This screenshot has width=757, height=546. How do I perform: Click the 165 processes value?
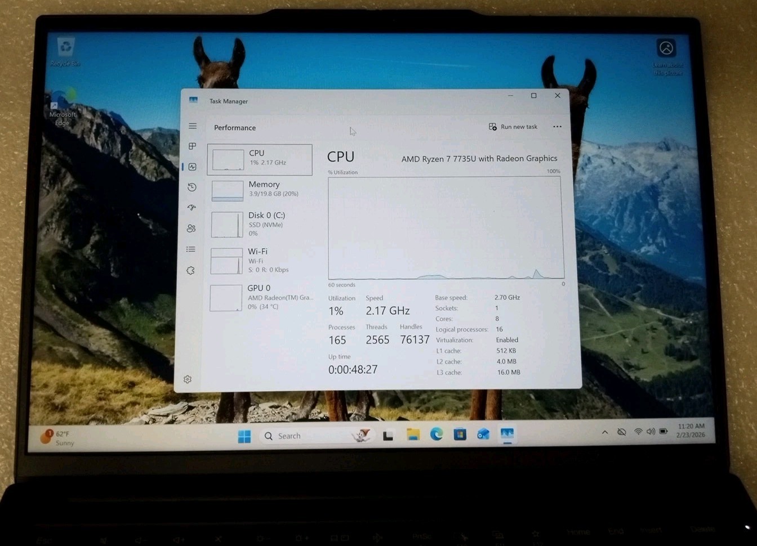pyautogui.click(x=337, y=340)
